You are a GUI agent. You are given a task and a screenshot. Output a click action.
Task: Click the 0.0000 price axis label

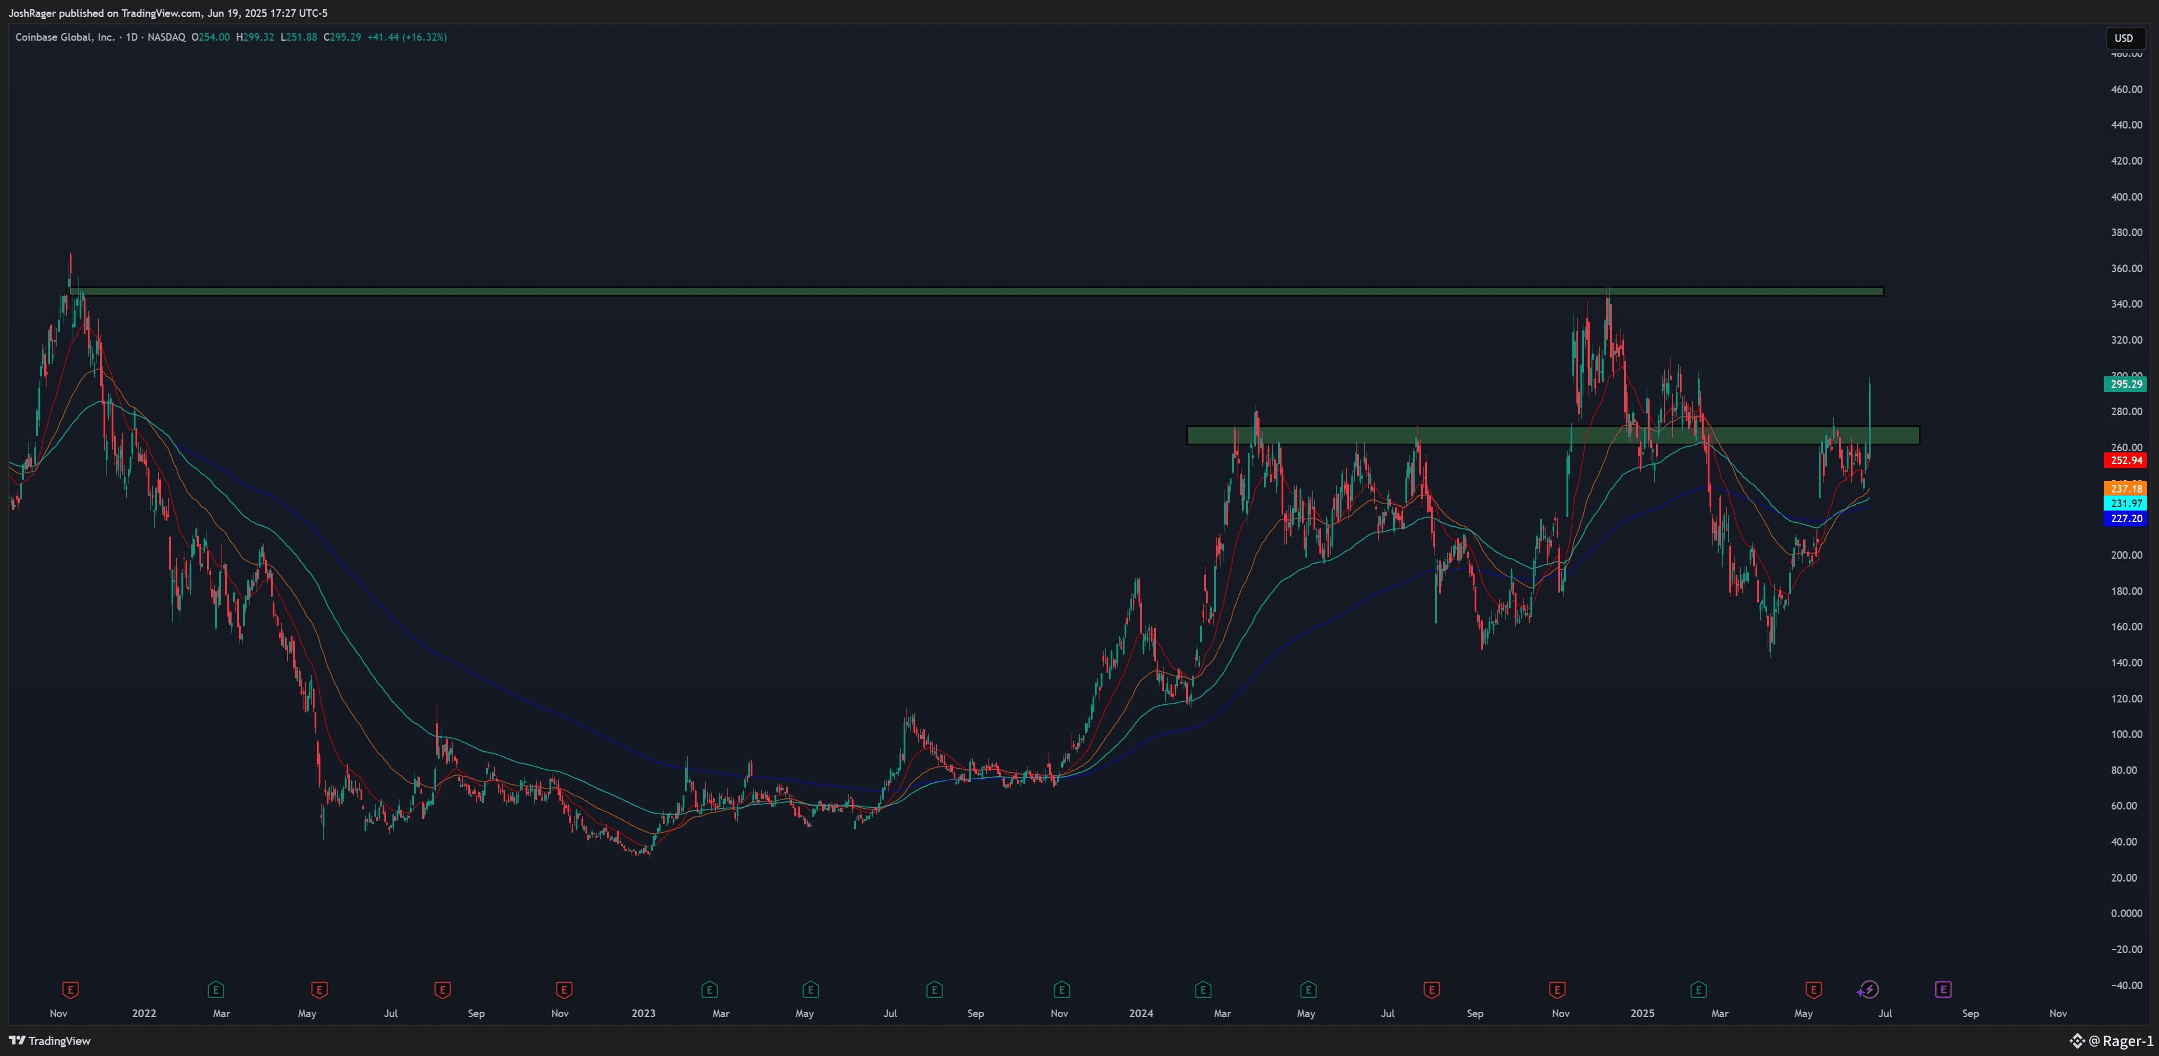2126,914
